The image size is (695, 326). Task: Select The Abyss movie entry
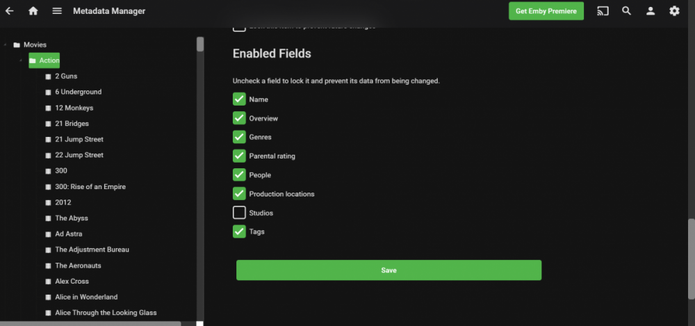[71, 218]
